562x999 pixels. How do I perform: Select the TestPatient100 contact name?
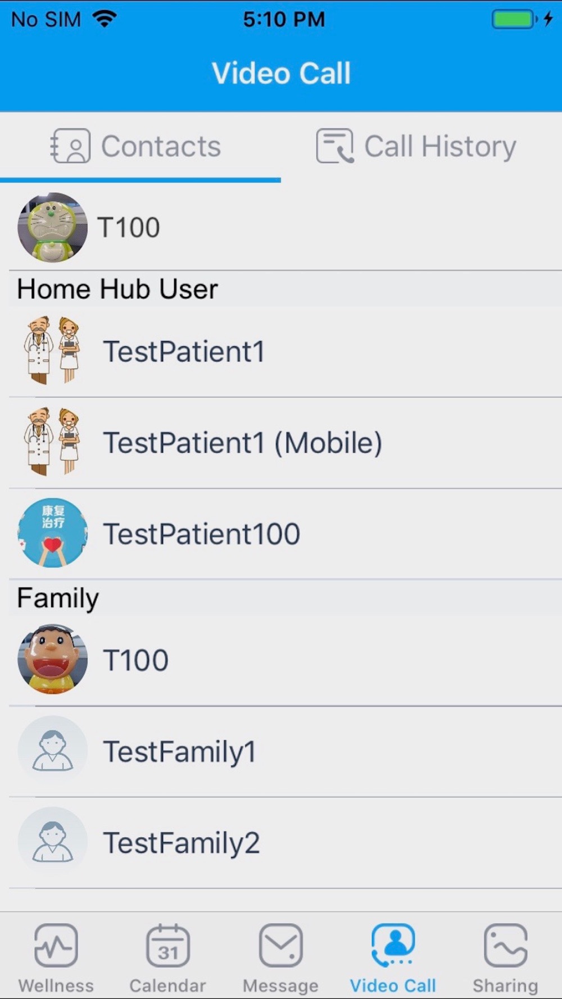pyautogui.click(x=201, y=534)
